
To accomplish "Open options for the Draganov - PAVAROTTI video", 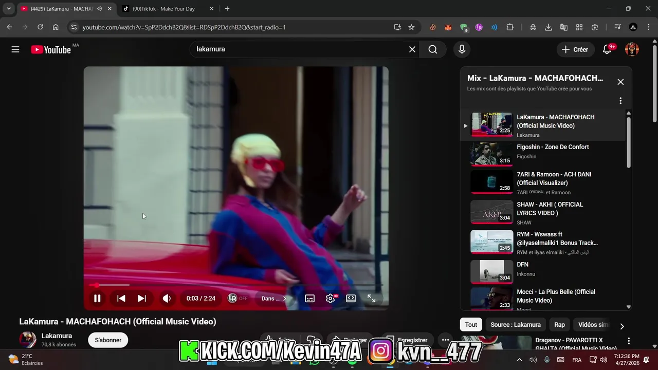I will (x=629, y=341).
